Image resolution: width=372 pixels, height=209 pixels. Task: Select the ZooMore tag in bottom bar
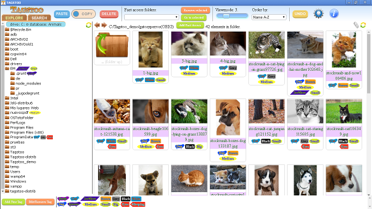click(x=90, y=199)
